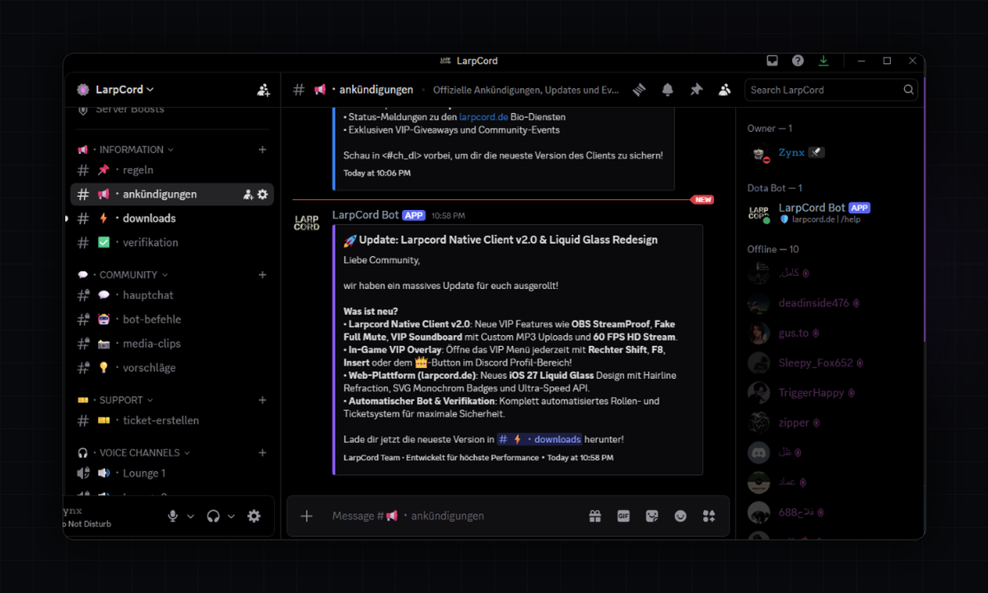Open the sticker picker icon
This screenshot has width=988, height=593.
652,516
